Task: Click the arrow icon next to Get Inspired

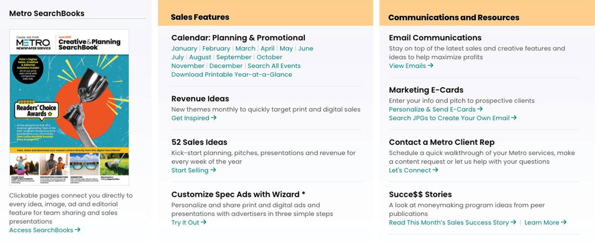Action: click(214, 118)
